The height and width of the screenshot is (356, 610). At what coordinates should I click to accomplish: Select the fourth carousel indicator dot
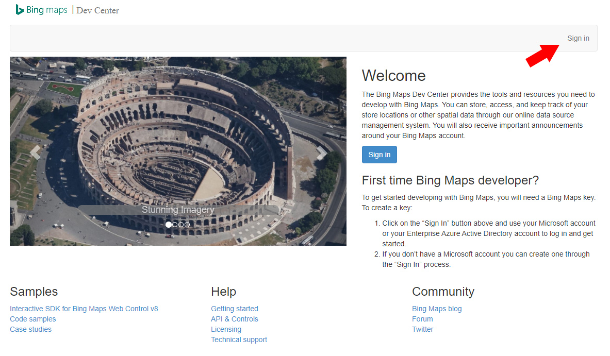tap(187, 225)
